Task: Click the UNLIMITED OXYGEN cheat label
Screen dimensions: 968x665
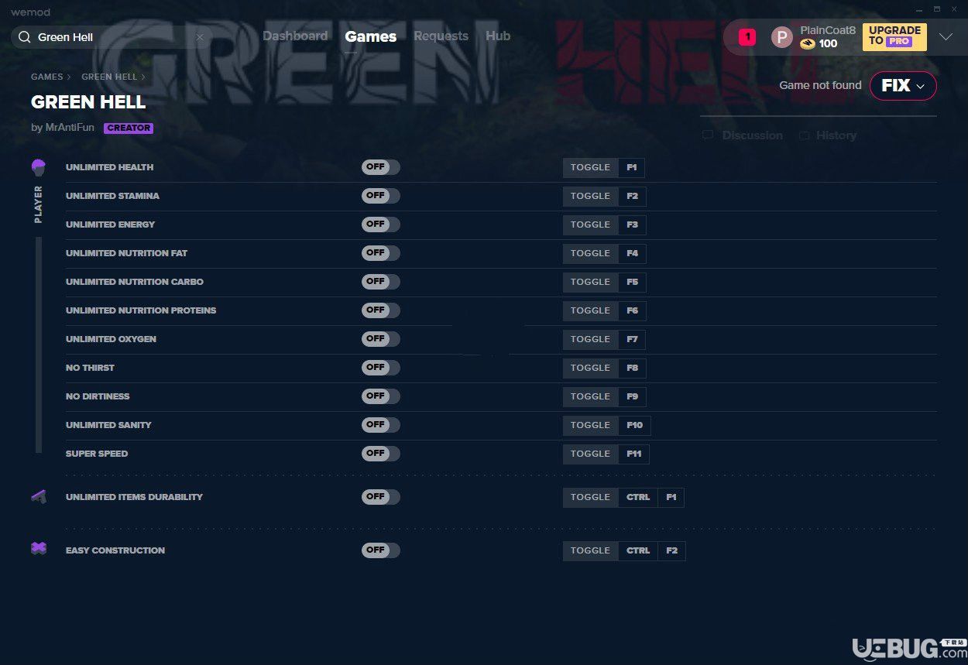Action: pyautogui.click(x=111, y=339)
